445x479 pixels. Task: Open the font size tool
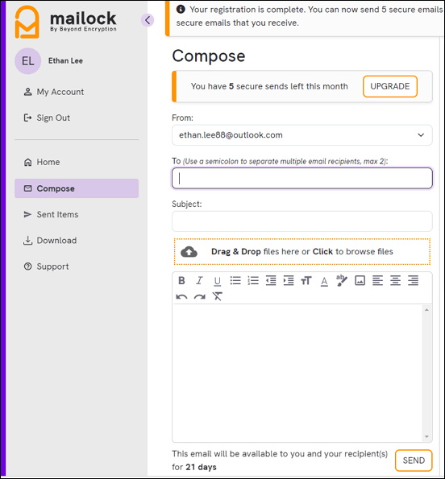tap(306, 280)
